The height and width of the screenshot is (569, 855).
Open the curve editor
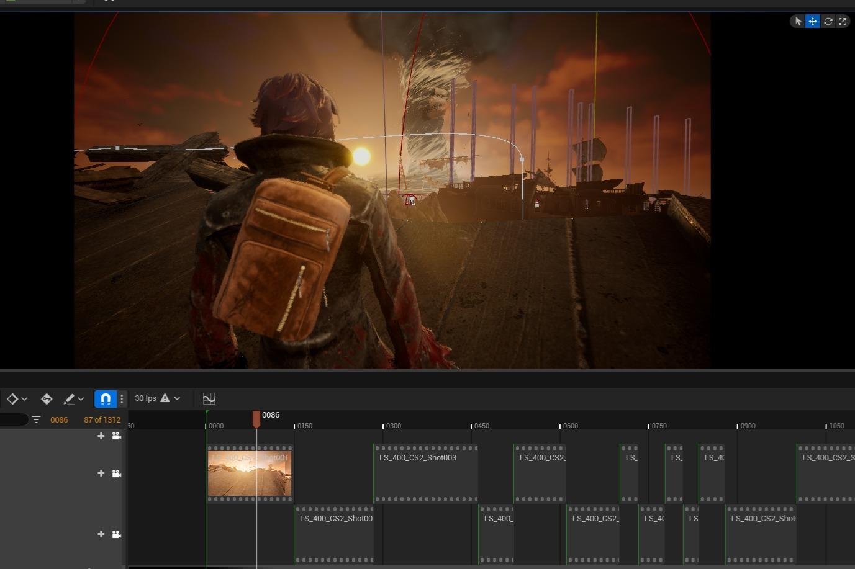(x=209, y=398)
